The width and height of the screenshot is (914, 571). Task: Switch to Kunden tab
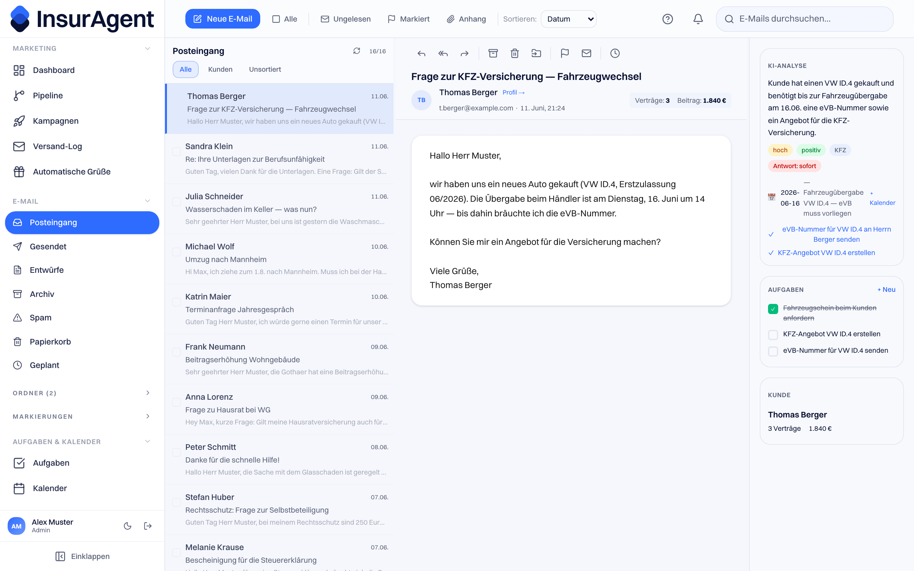(x=220, y=69)
